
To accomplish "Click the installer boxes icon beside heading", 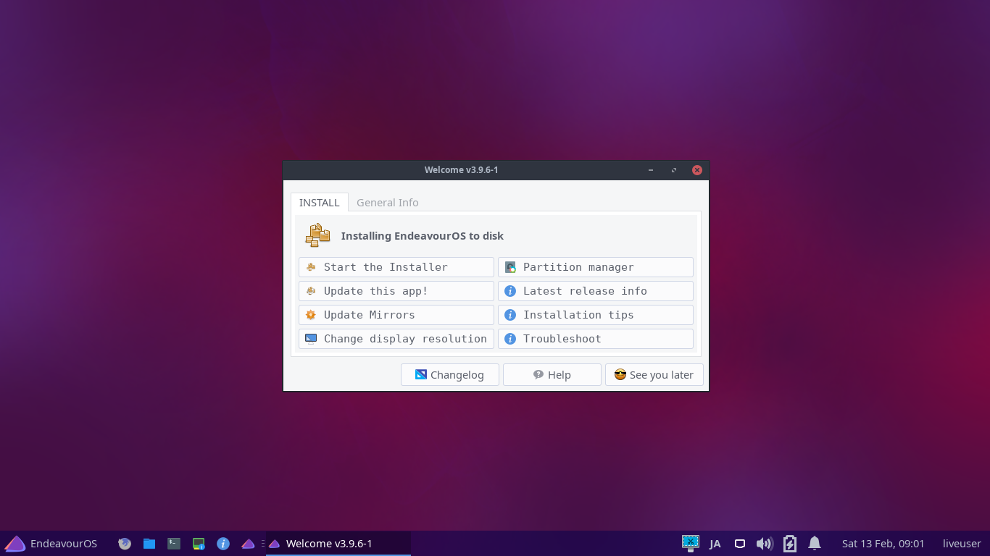I will click(x=317, y=235).
